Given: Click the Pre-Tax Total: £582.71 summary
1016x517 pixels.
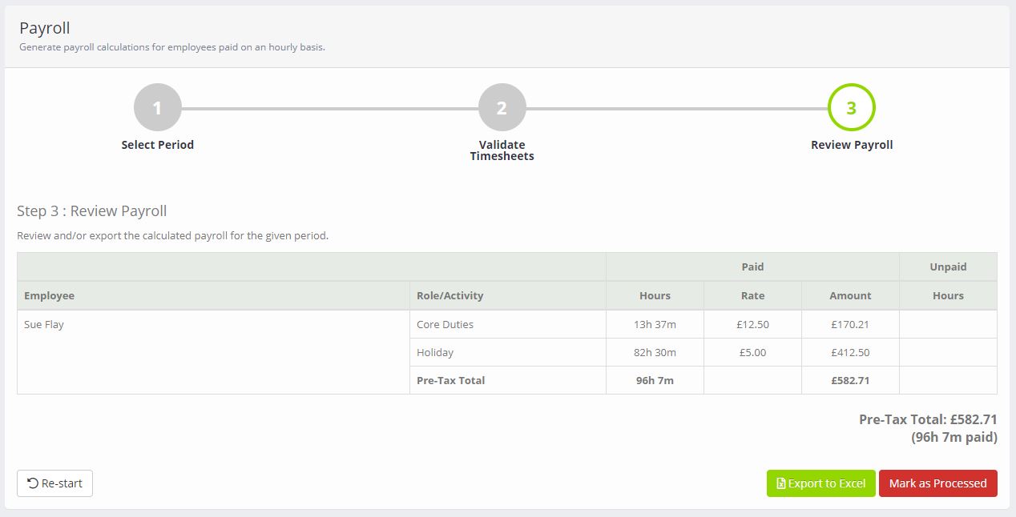Looking at the screenshot, I should coord(928,419).
